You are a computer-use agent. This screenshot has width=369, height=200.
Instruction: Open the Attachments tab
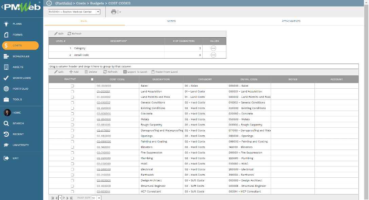coord(291,21)
